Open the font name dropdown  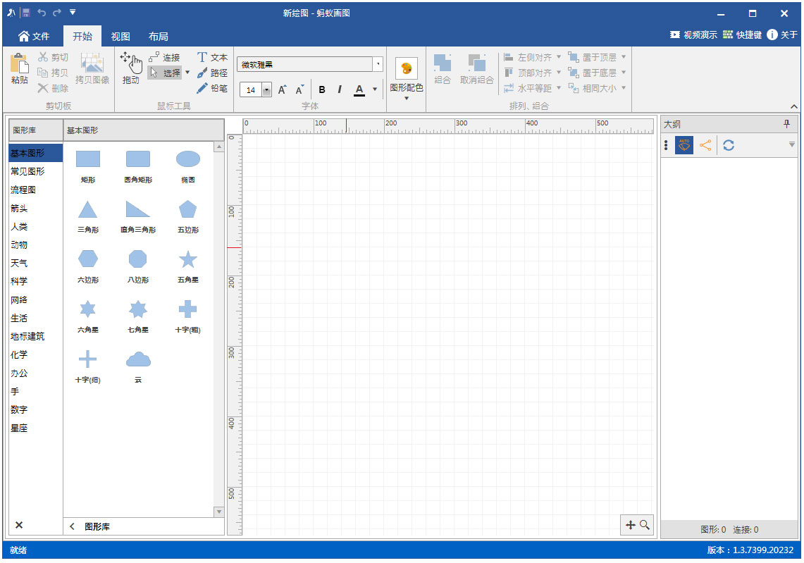[x=378, y=65]
